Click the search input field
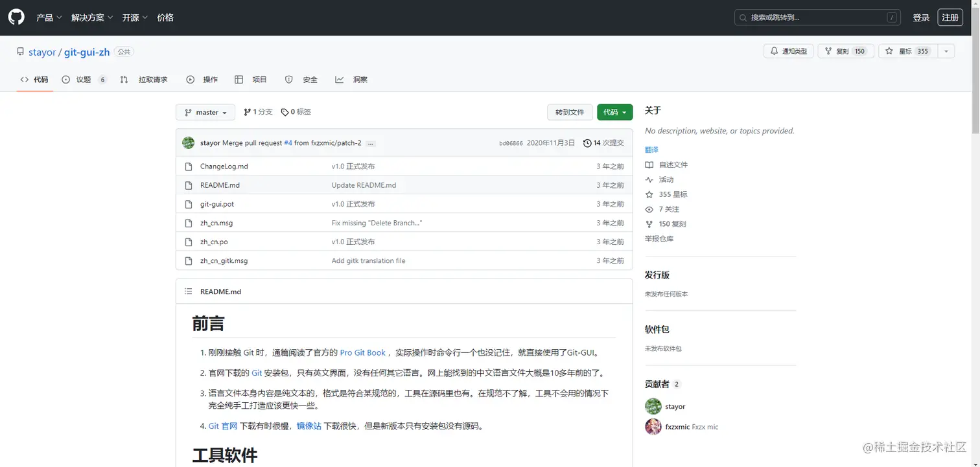 click(817, 17)
